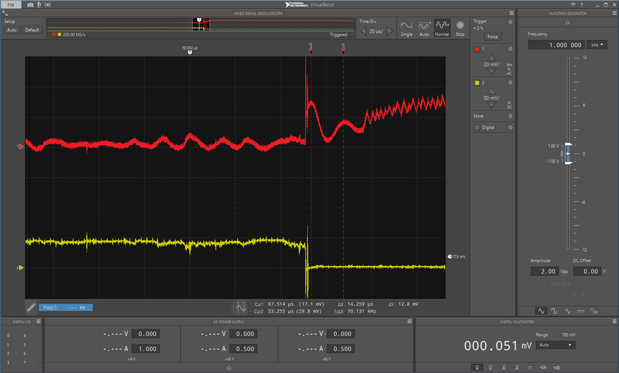Viewport: 619px width, 373px height.
Task: Click the wireless connection icon
Action: (x=573, y=5)
